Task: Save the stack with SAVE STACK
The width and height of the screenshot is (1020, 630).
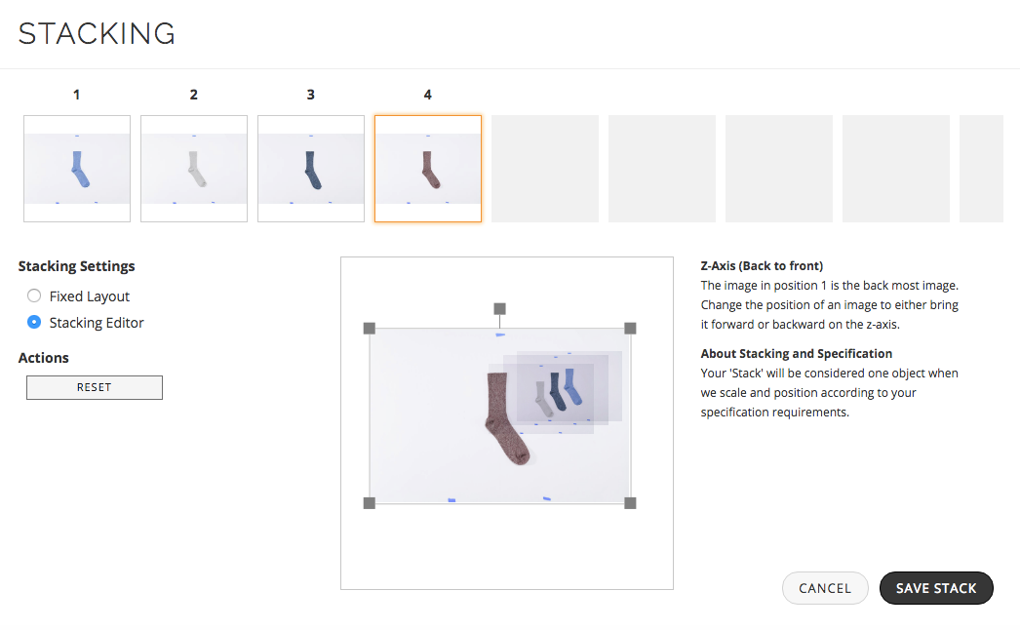Action: pyautogui.click(x=936, y=588)
